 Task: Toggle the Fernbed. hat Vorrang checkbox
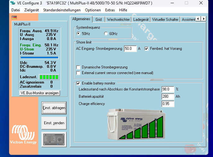(147, 49)
